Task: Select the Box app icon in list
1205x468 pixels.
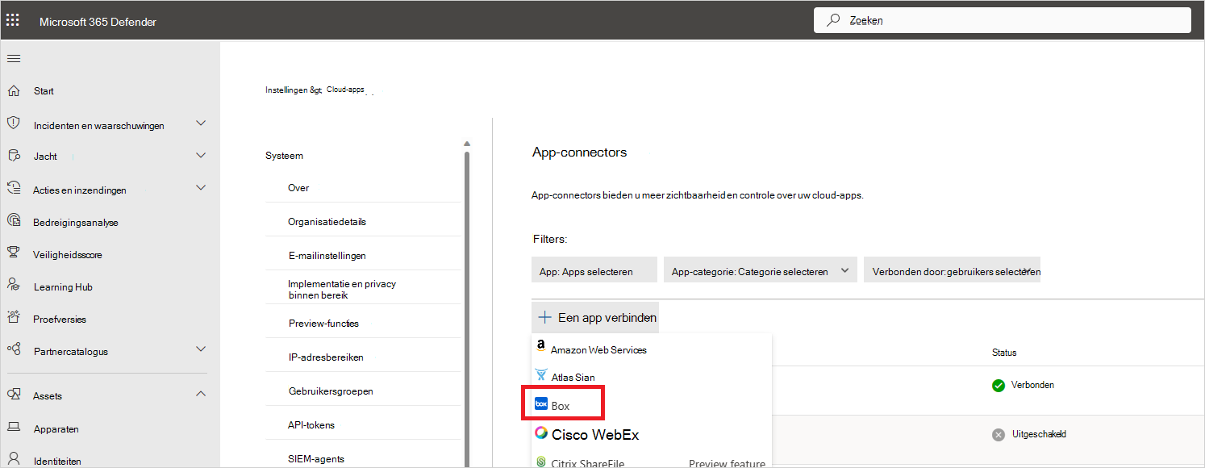Action: point(541,404)
